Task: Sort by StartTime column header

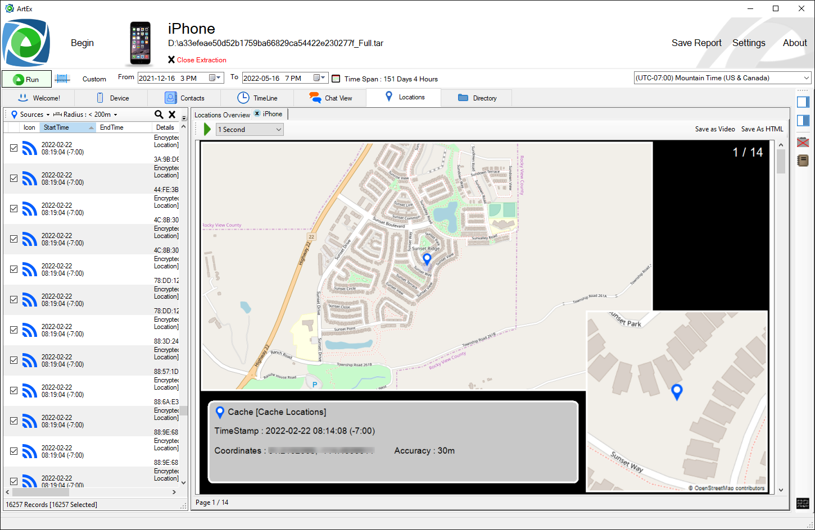Action: tap(67, 127)
